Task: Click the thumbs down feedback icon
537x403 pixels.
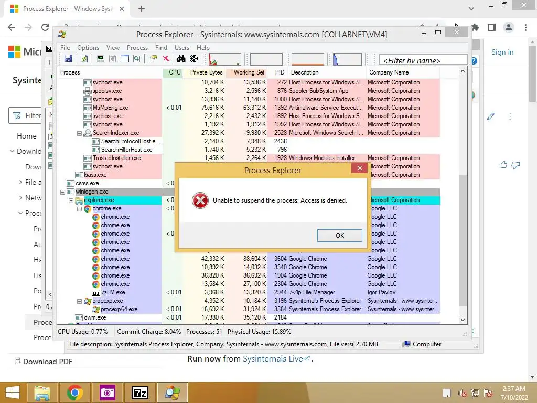Action: pyautogui.click(x=515, y=165)
